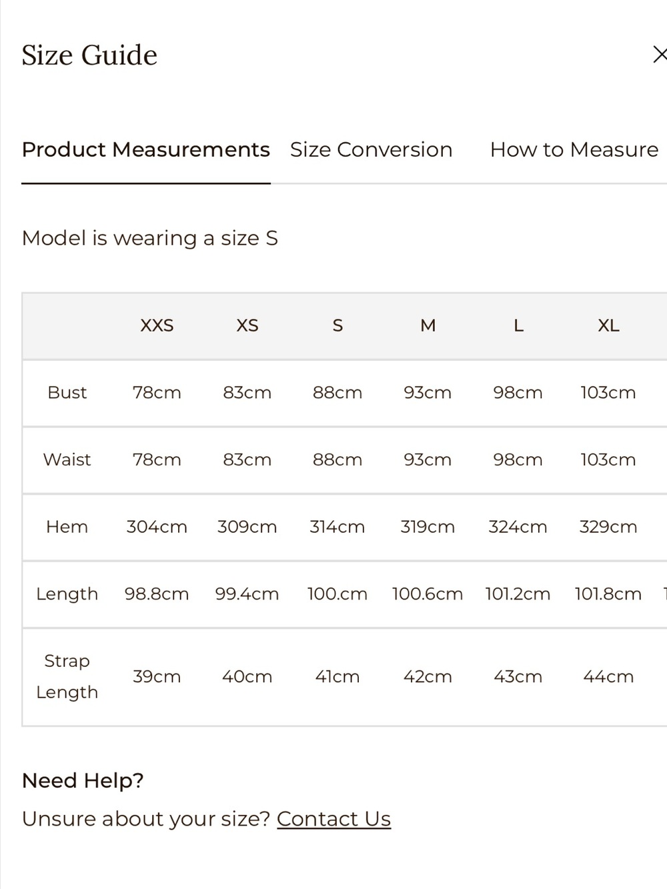Image resolution: width=667 pixels, height=889 pixels.
Task: Click the L size column header
Action: click(518, 325)
